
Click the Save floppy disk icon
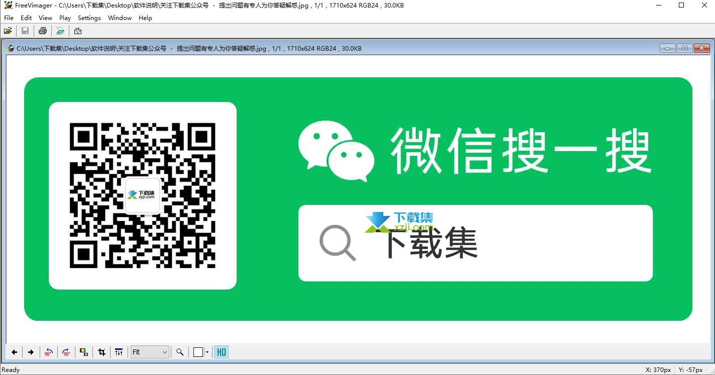(25, 31)
